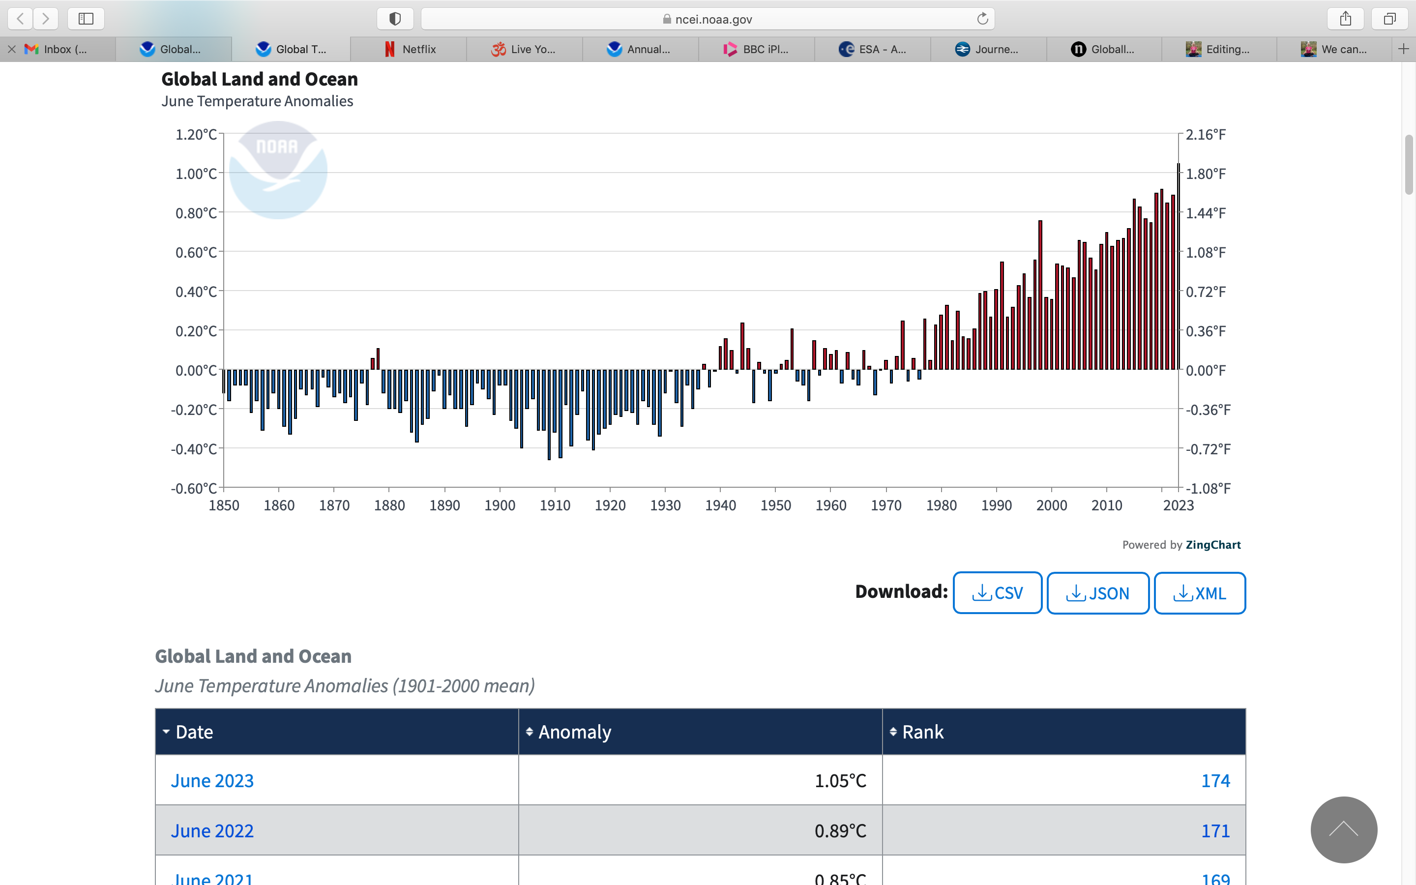The image size is (1416, 885).
Task: Download data as XML
Action: 1200,593
